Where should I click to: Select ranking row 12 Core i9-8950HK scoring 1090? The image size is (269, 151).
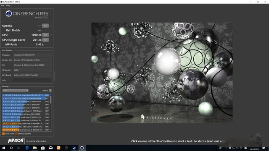26,130
